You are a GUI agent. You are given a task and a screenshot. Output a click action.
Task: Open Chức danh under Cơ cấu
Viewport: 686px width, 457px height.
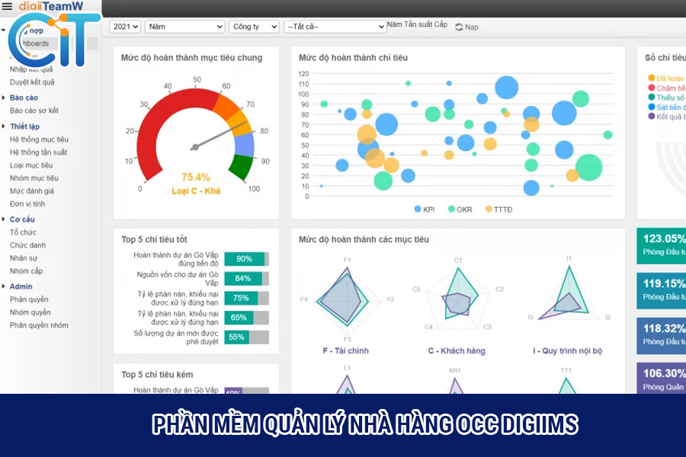click(x=27, y=245)
